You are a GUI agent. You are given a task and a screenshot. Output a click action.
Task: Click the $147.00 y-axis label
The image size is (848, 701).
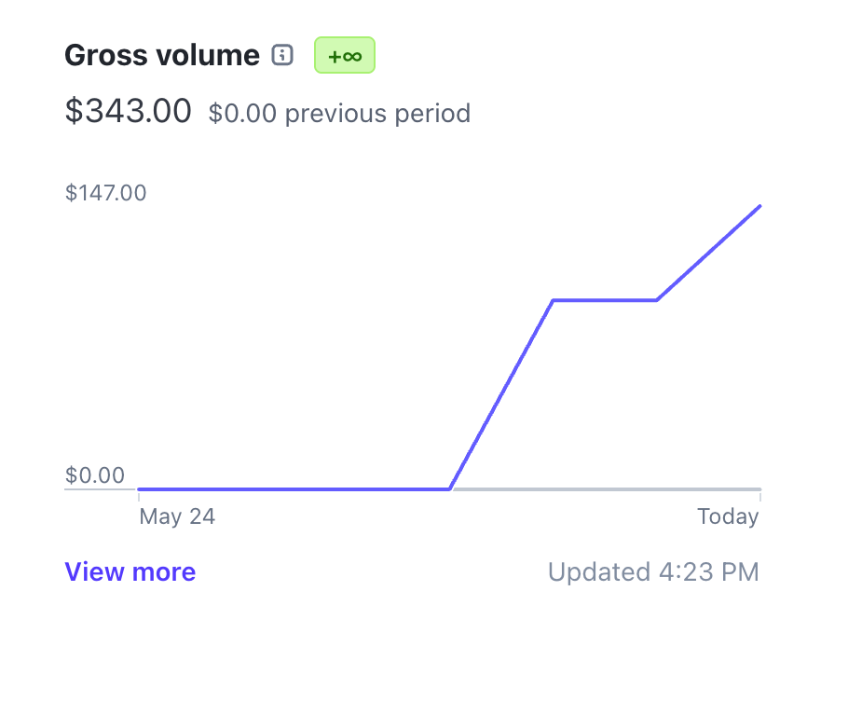(x=105, y=193)
